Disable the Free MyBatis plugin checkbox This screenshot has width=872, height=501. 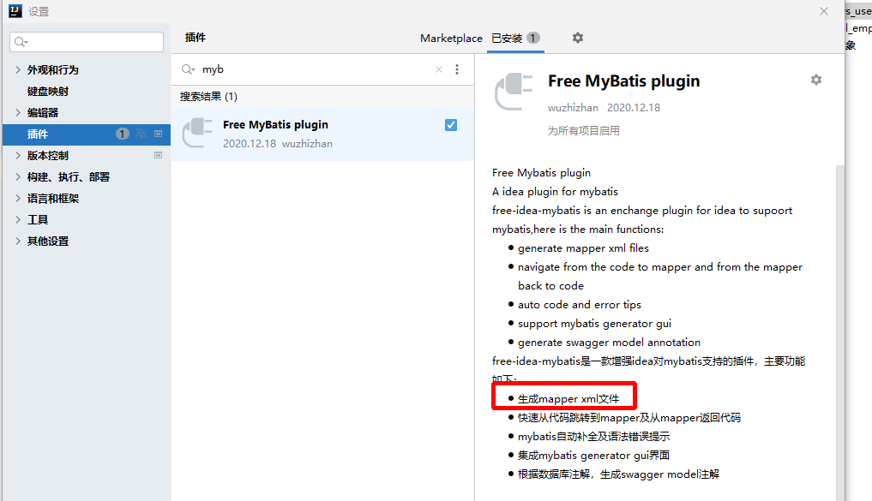[x=451, y=125]
